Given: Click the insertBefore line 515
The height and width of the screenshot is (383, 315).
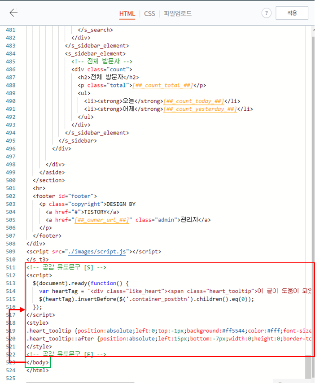Looking at the screenshot, I should pos(147,299).
